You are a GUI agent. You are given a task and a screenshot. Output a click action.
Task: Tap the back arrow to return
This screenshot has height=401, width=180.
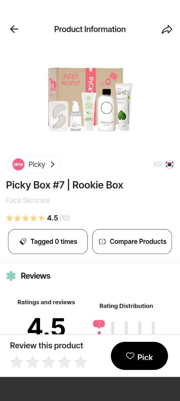click(x=14, y=29)
